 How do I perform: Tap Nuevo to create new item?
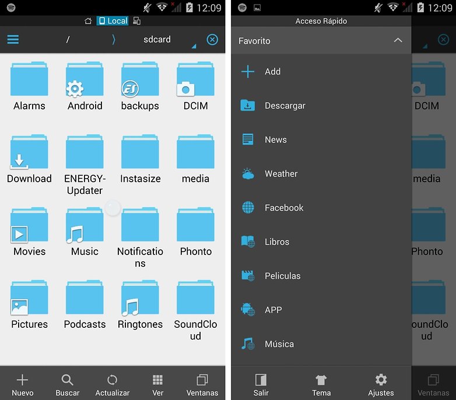(22, 385)
